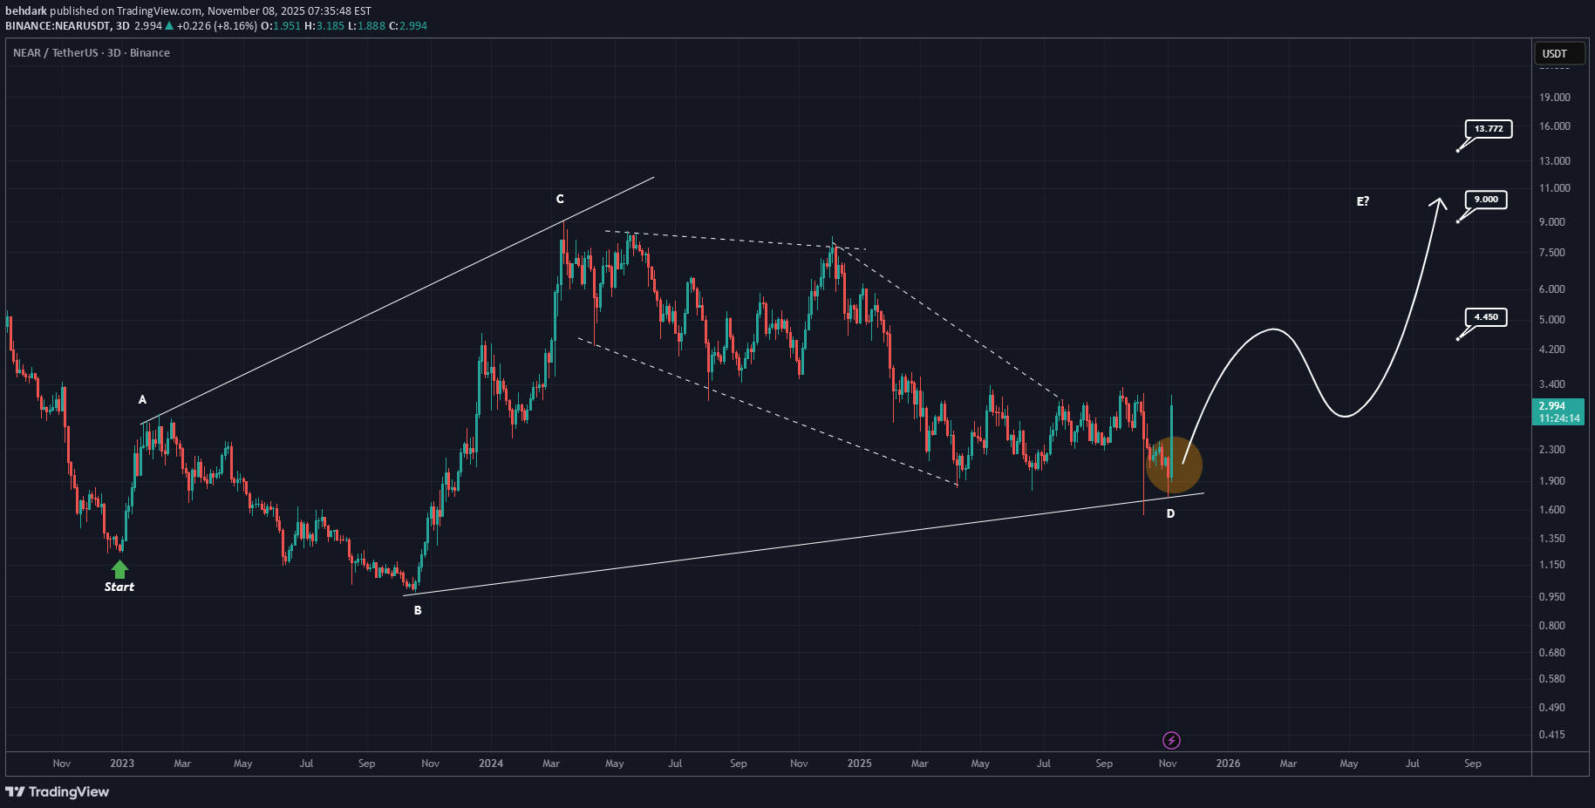Click the NEAR / TetherUS chart title
This screenshot has width=1595, height=808.
(x=91, y=53)
